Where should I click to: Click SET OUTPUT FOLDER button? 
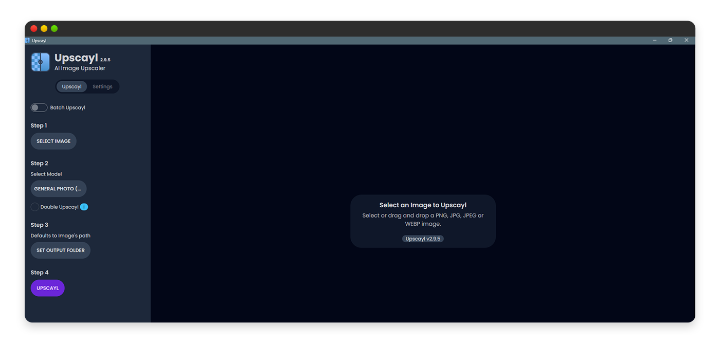(x=61, y=250)
